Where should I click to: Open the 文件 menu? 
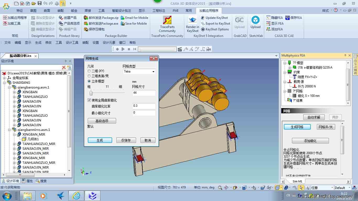[8, 43]
